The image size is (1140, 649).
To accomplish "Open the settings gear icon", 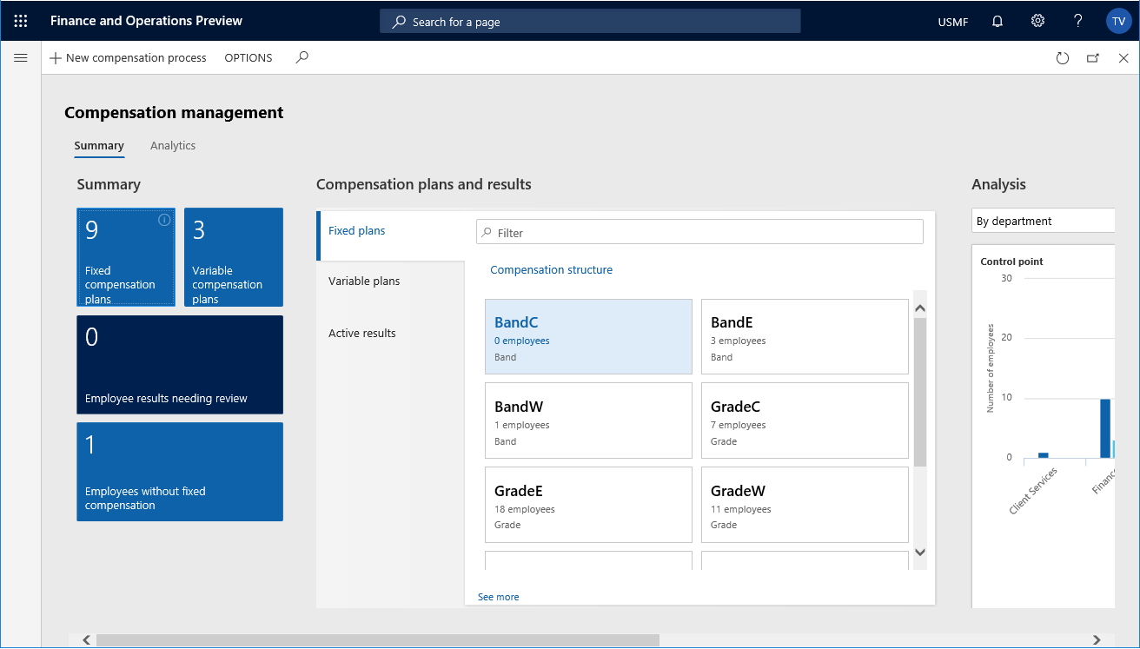I will click(1037, 20).
